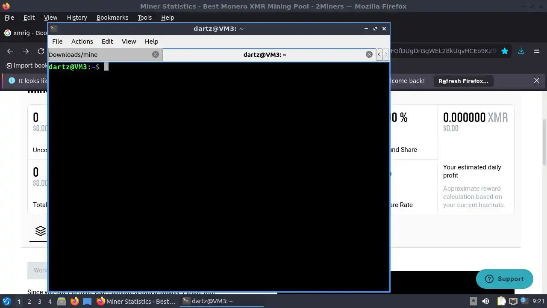The height and width of the screenshot is (308, 547).
Task: Switch to the xmrig Google Firefox tab
Action: tap(25, 33)
